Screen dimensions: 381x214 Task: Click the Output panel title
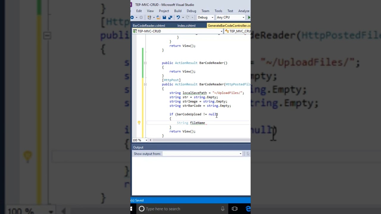tap(138, 147)
